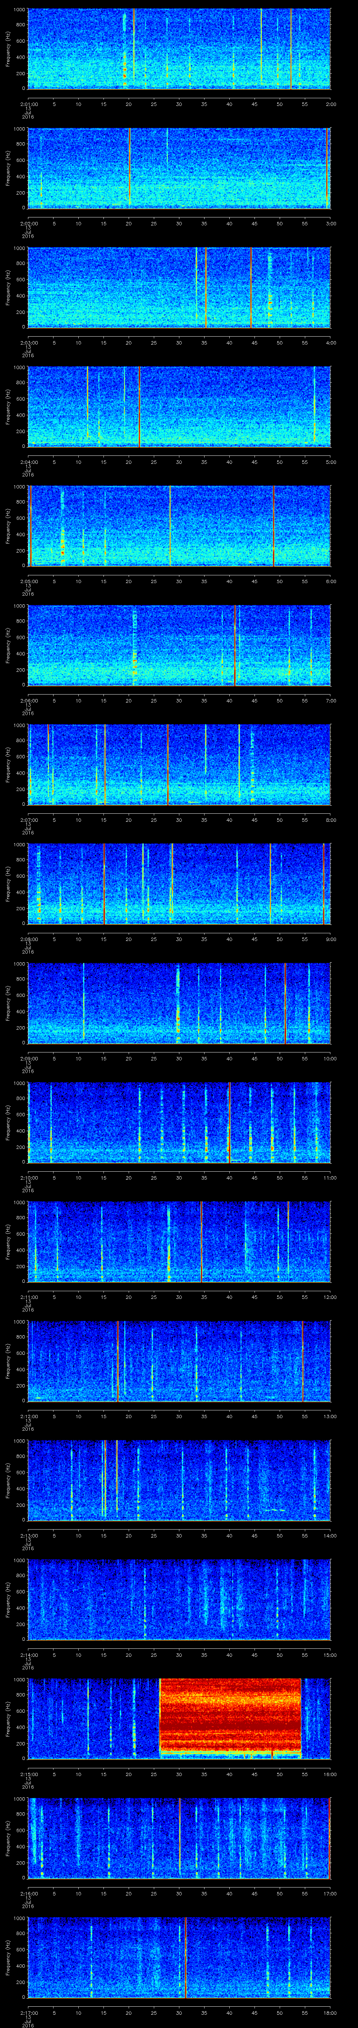Screen dimensions: 358x2028
Task: Click the red broadband noise block at 2:15
Action: (x=230, y=1715)
